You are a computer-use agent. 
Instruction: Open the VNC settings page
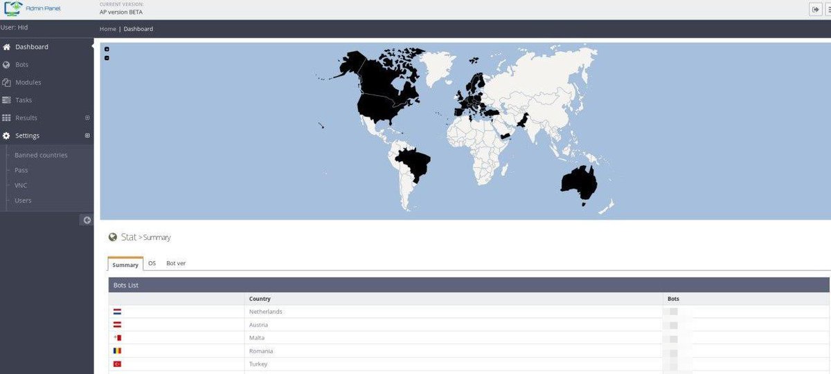(x=21, y=185)
